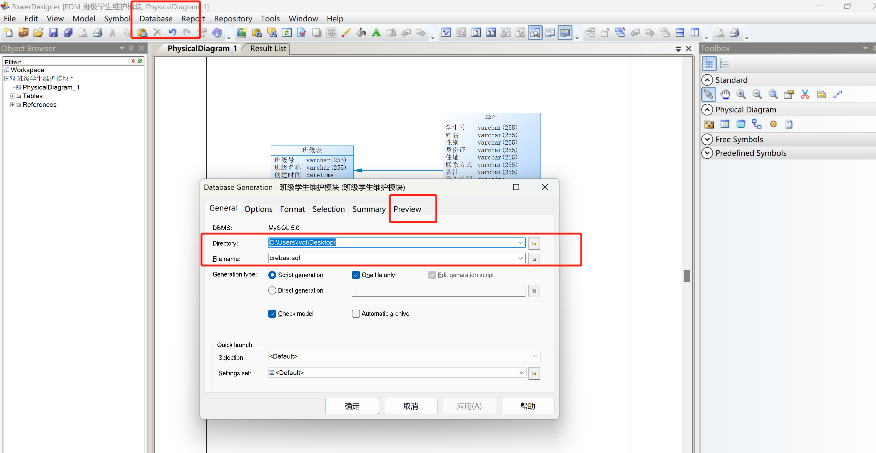Select the View tool in Physical Diagram
876x453 pixels.
tap(741, 124)
